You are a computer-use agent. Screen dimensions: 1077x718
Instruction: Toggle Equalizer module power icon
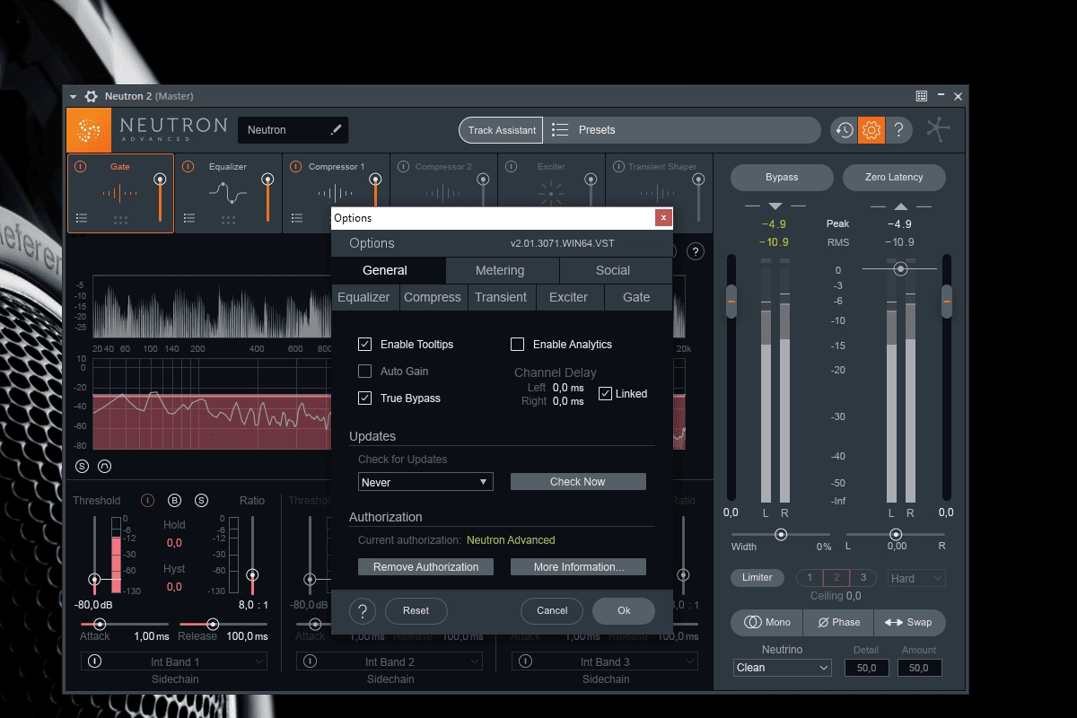[x=188, y=167]
